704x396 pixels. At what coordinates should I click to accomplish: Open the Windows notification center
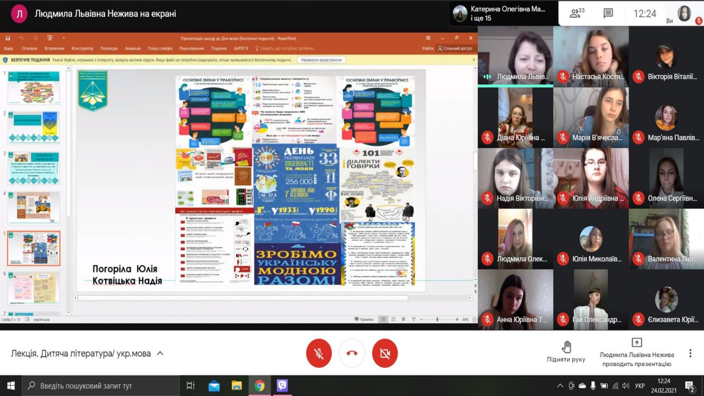click(690, 386)
